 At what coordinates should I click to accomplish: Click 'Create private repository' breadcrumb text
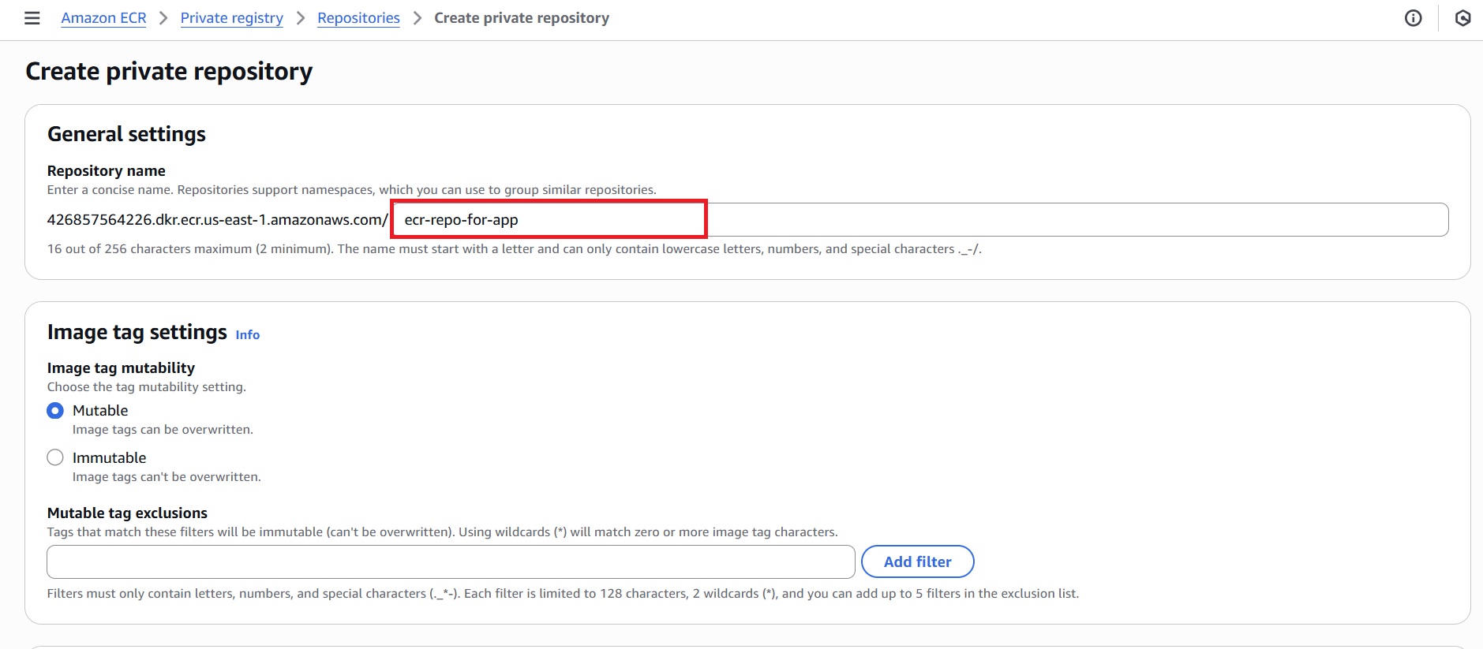[522, 18]
